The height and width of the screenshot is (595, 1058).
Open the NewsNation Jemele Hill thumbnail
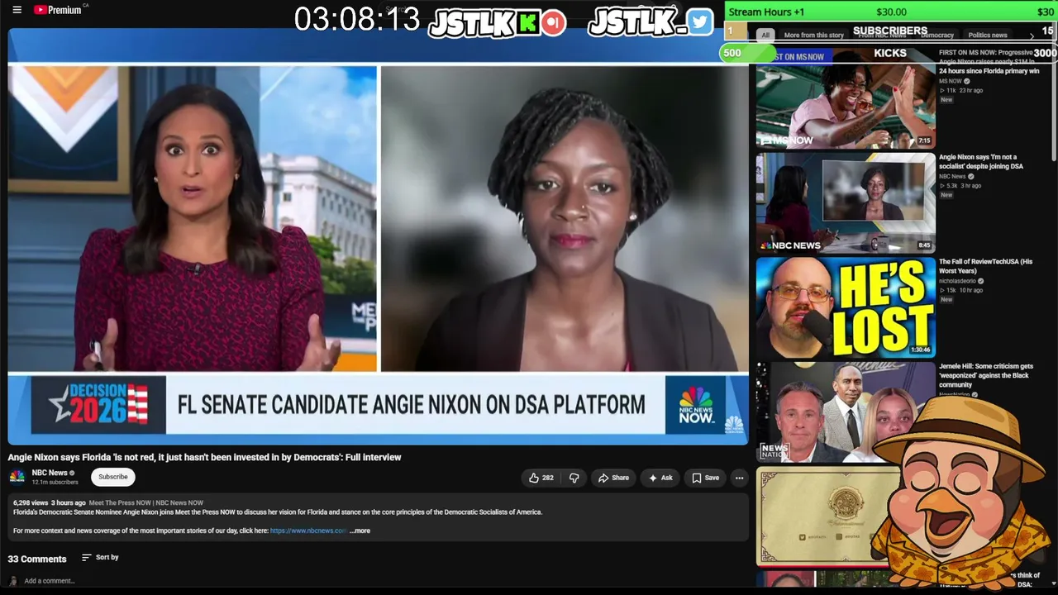coord(846,412)
